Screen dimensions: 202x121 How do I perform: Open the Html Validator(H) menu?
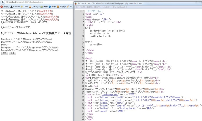pos(119,7)
